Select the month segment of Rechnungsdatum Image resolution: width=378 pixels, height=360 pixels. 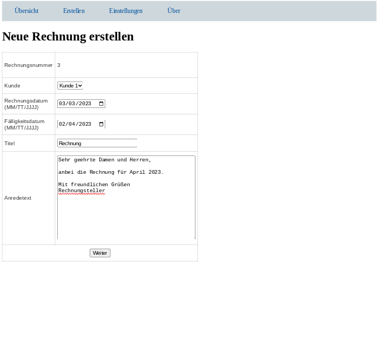click(62, 104)
